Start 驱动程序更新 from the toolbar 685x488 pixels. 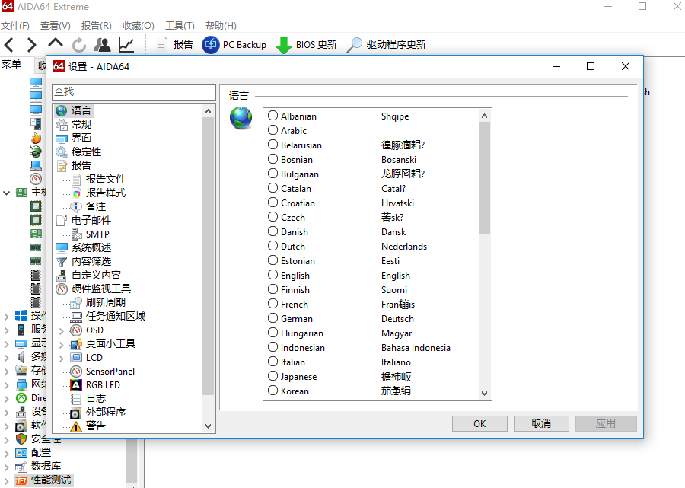388,44
